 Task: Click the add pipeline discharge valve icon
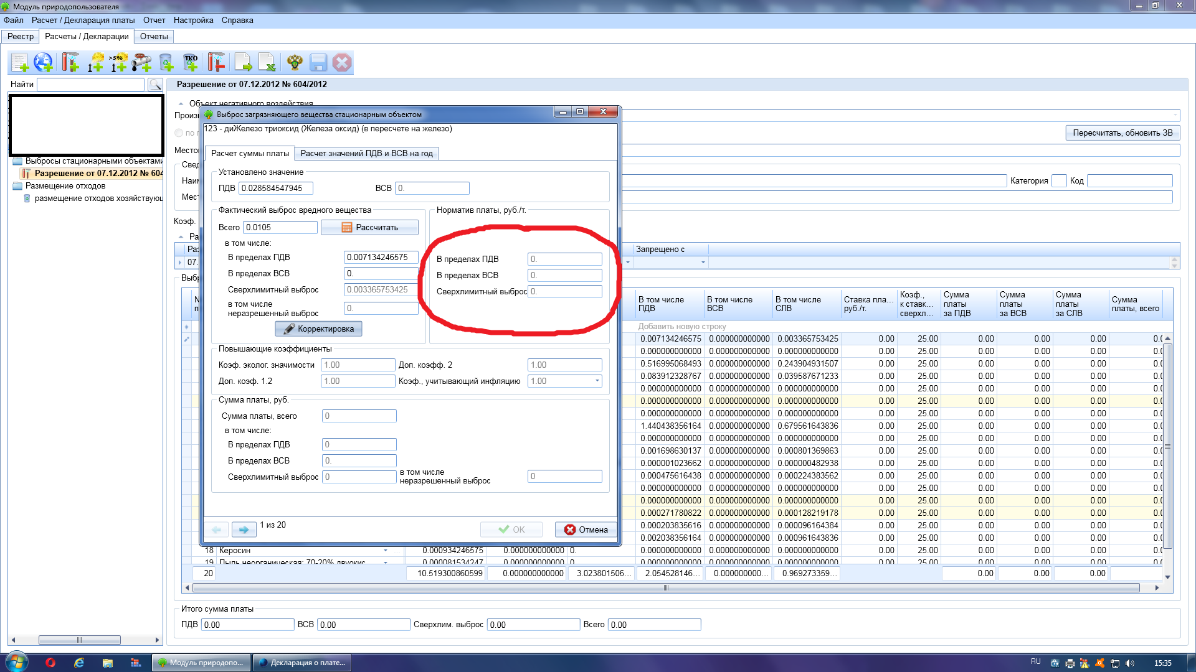pos(142,62)
